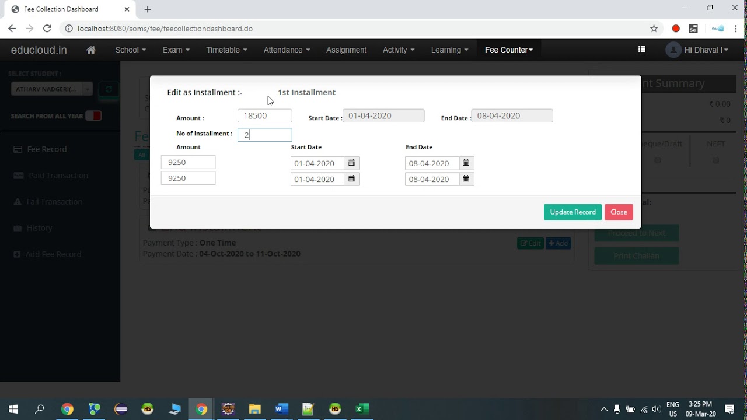Open the Atharv Nadgeri student dropdown

coord(52,89)
